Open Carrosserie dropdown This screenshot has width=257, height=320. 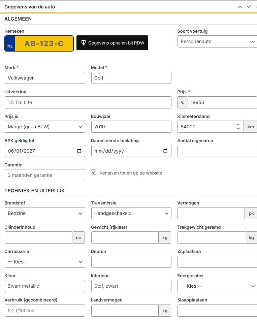tap(45, 262)
